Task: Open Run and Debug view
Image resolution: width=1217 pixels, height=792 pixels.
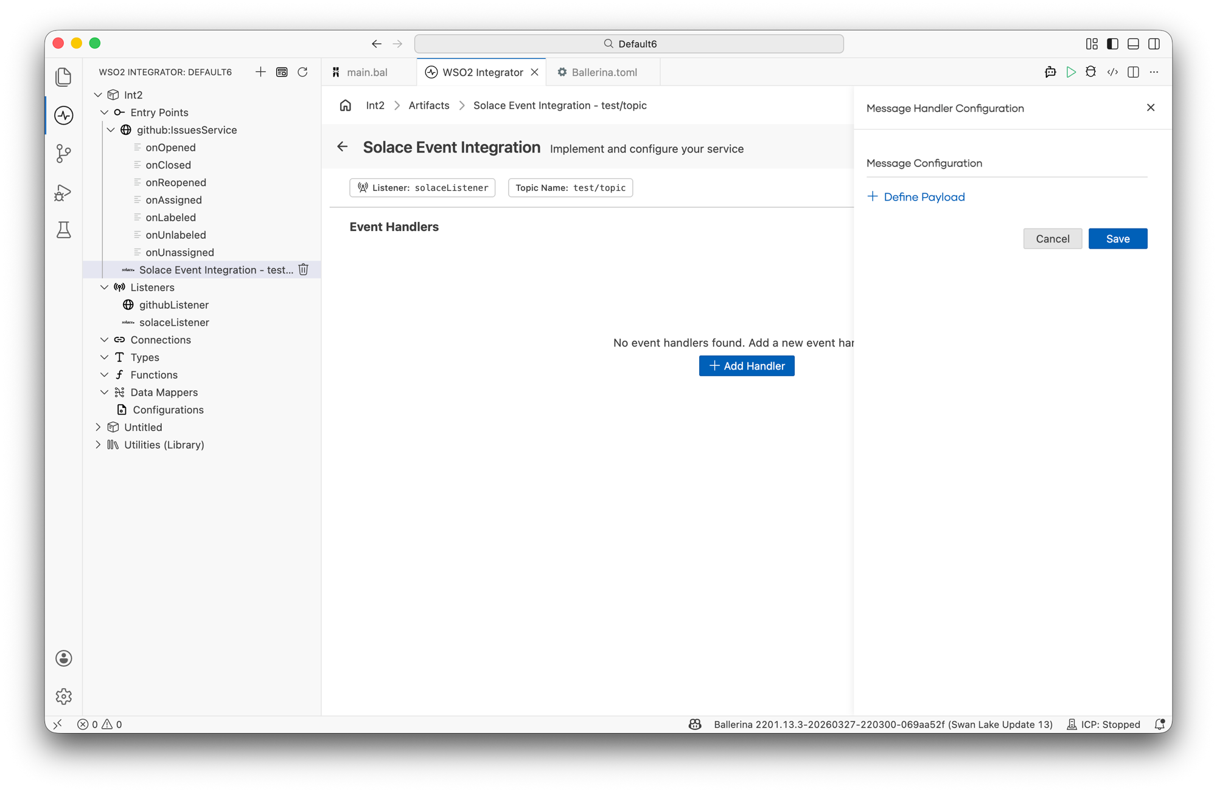Action: 64,192
